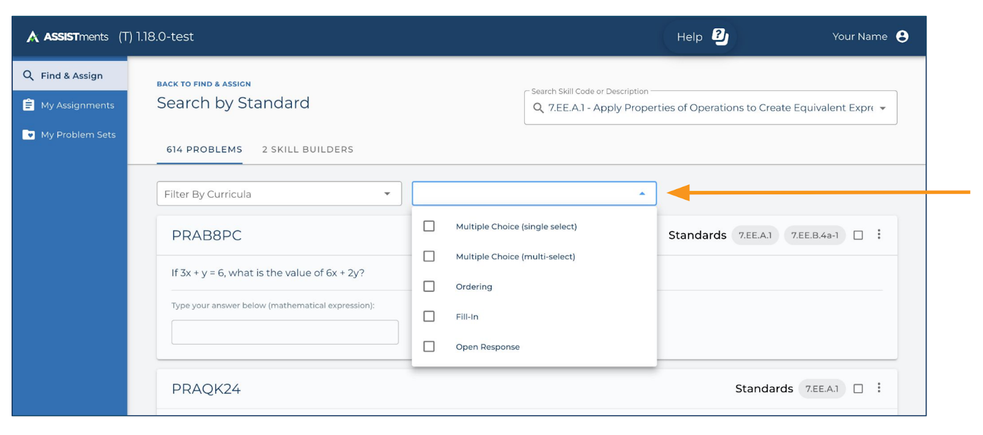Image resolution: width=983 pixels, height=435 pixels.
Task: Click the Find & Assign magnifier icon
Action: click(x=28, y=76)
